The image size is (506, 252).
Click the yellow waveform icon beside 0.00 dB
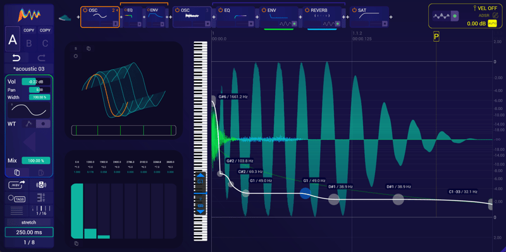pyautogui.click(x=492, y=23)
